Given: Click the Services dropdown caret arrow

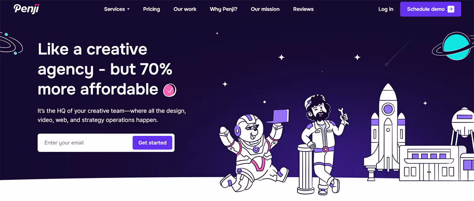Looking at the screenshot, I should pos(128,9).
